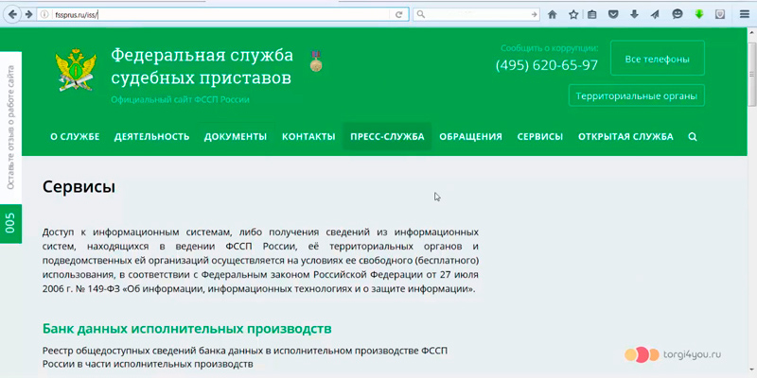Screen dimensions: 757x378
Task: Click the phone number (495) 620-65-97
Action: (x=547, y=65)
